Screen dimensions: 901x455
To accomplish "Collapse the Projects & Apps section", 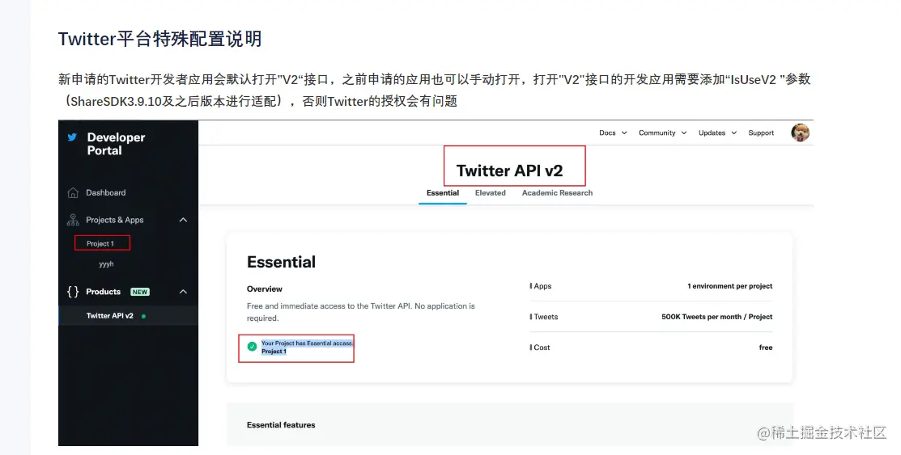I will [183, 220].
